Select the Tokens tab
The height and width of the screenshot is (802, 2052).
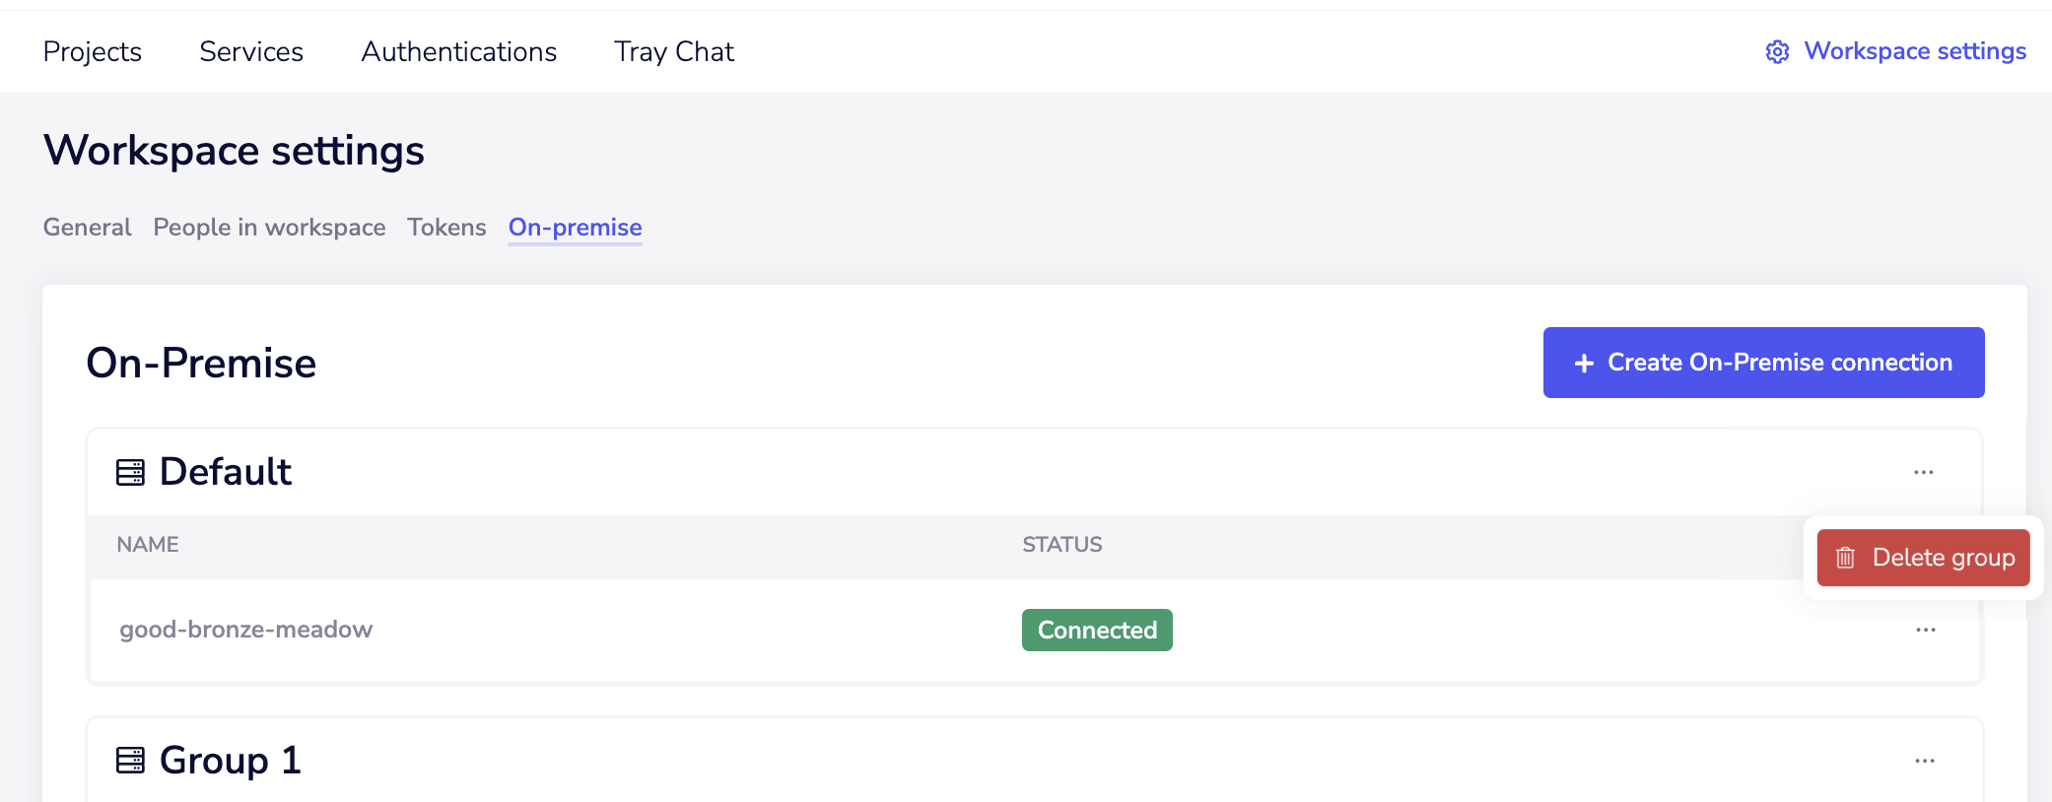(446, 228)
